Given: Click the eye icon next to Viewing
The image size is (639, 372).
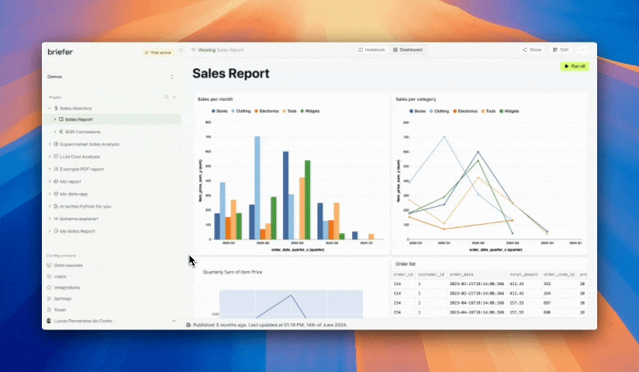Looking at the screenshot, I should pos(194,50).
